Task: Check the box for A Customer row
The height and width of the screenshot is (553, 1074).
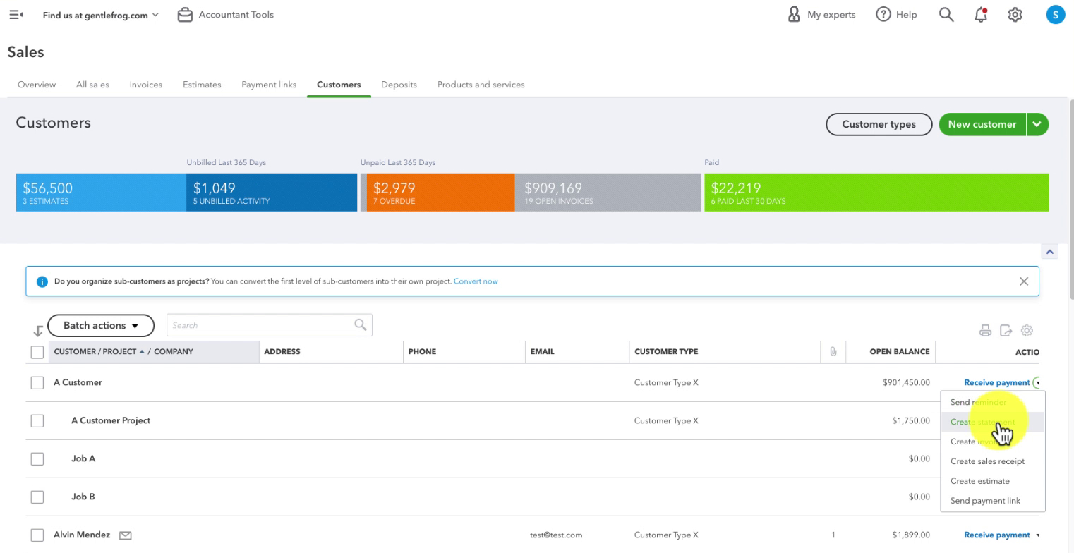Action: (37, 382)
